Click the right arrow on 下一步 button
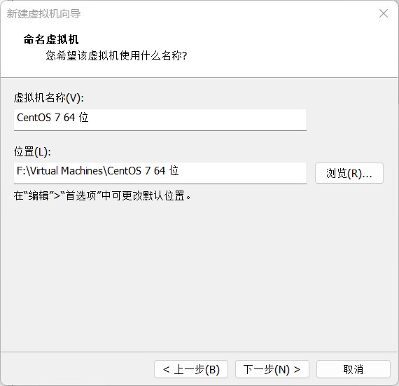The height and width of the screenshot is (386, 399). [297, 369]
